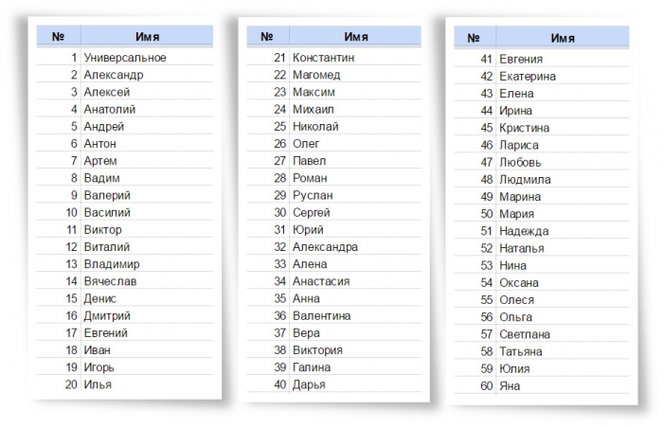Select the 'Светлана' entry
Screen dimensions: 663x428
click(x=526, y=334)
